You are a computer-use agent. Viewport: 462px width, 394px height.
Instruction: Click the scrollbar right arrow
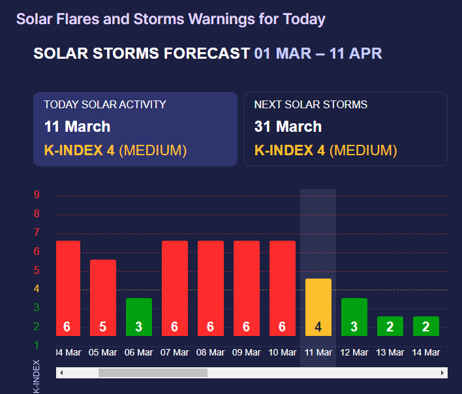[x=442, y=373]
